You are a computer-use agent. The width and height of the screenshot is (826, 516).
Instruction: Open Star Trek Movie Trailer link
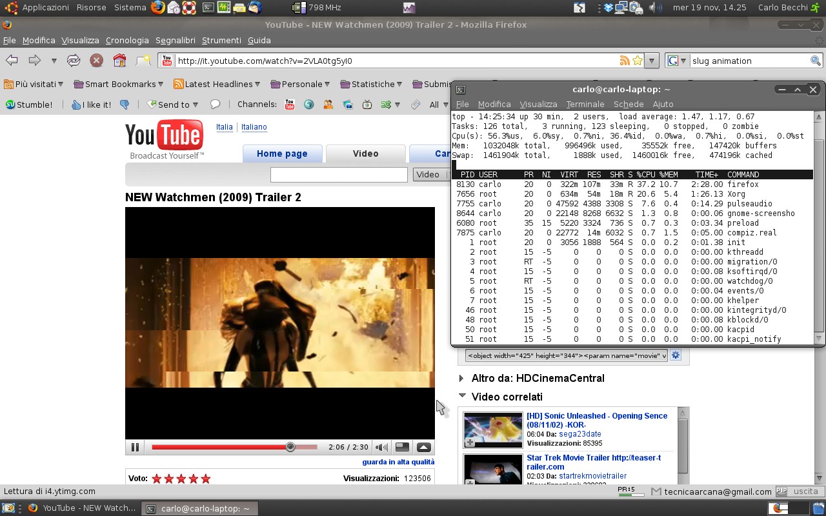coord(594,462)
